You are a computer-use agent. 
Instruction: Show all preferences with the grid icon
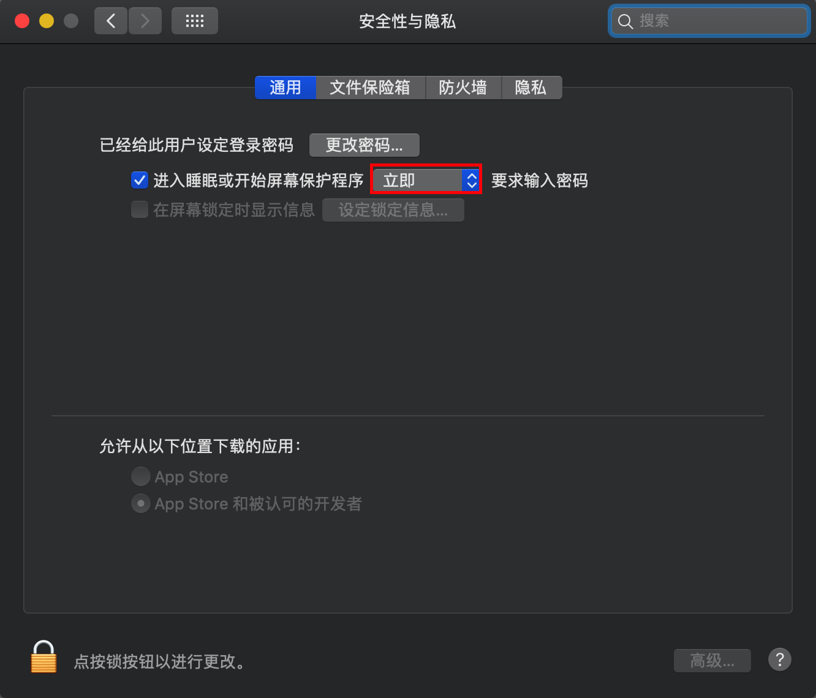[195, 21]
